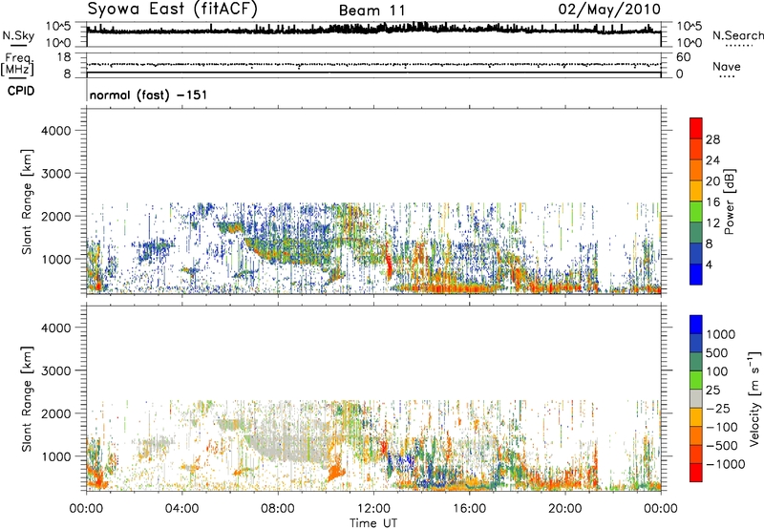Click the grey -25 to 25 velocity colorbar segment
This screenshot has width=764, height=529.
click(696, 398)
